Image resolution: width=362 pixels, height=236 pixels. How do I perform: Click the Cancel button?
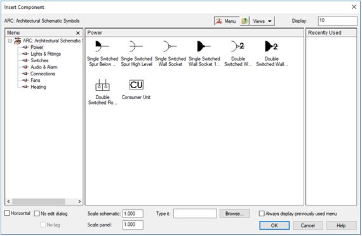(307, 225)
